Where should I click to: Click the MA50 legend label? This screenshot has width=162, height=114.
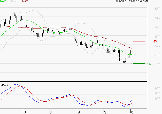(25, 1)
